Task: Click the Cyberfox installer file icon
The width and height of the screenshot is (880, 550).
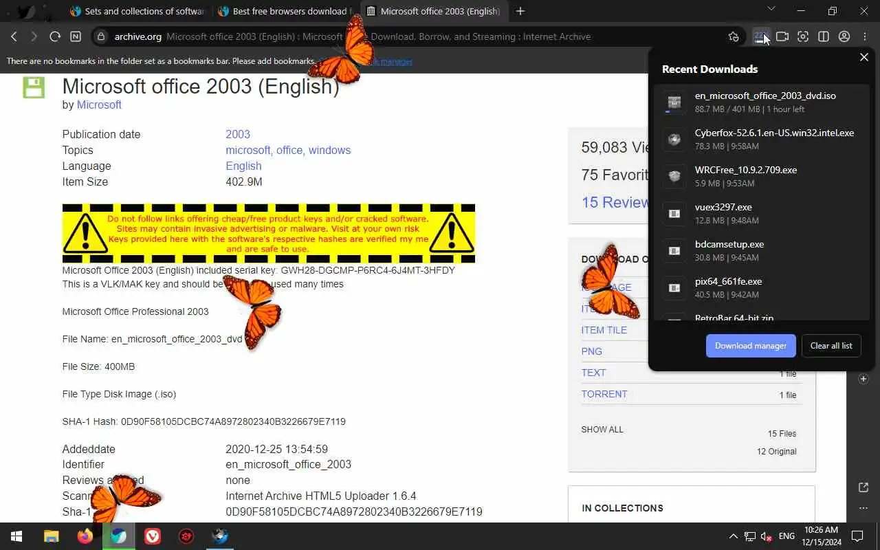Action: click(x=674, y=140)
